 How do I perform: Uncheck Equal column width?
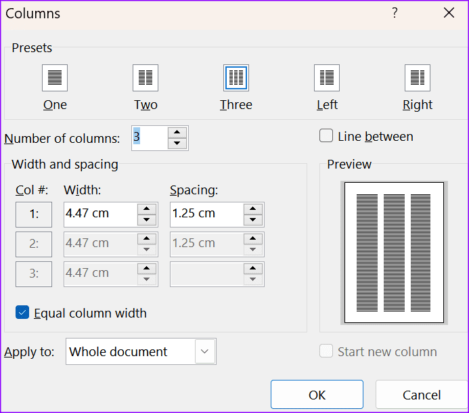point(22,313)
